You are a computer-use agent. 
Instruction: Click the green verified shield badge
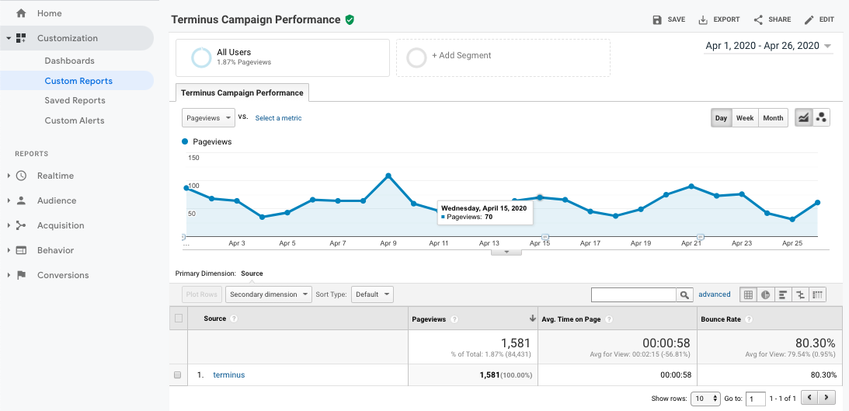tap(350, 19)
